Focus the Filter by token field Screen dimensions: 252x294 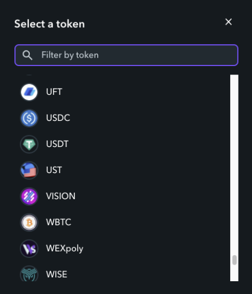(127, 55)
